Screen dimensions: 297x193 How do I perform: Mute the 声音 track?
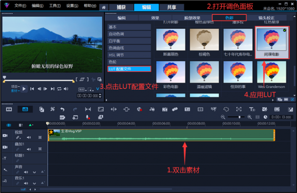point(26,172)
